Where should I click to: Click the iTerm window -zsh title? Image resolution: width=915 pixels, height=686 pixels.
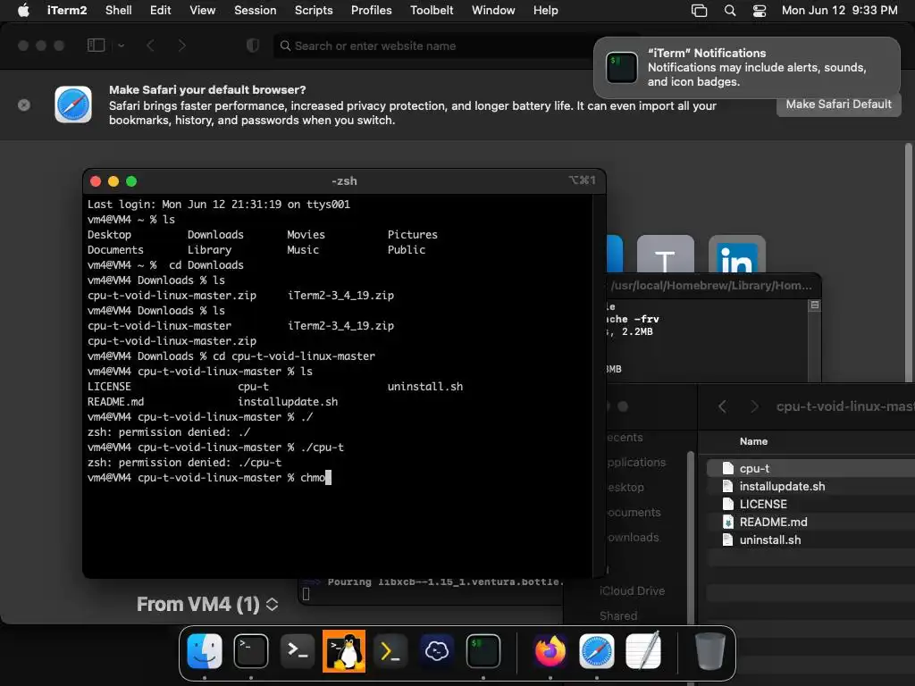point(344,181)
